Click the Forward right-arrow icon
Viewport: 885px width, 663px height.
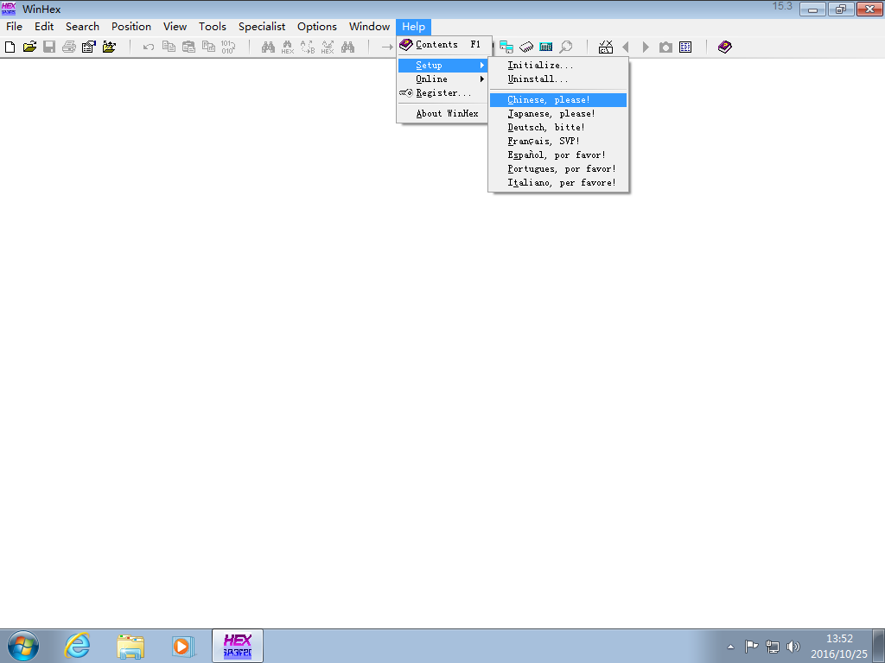click(646, 47)
